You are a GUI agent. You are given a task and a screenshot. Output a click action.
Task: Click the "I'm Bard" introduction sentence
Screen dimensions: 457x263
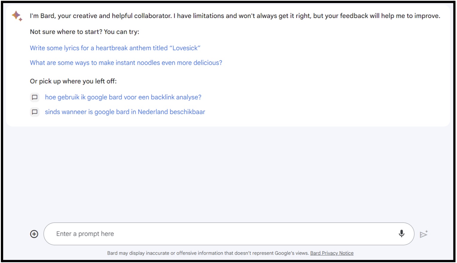(x=235, y=16)
